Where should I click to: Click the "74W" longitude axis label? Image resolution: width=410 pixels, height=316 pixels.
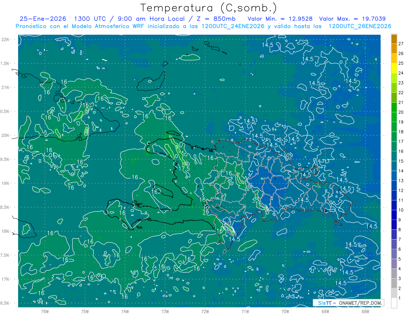pos(125,312)
